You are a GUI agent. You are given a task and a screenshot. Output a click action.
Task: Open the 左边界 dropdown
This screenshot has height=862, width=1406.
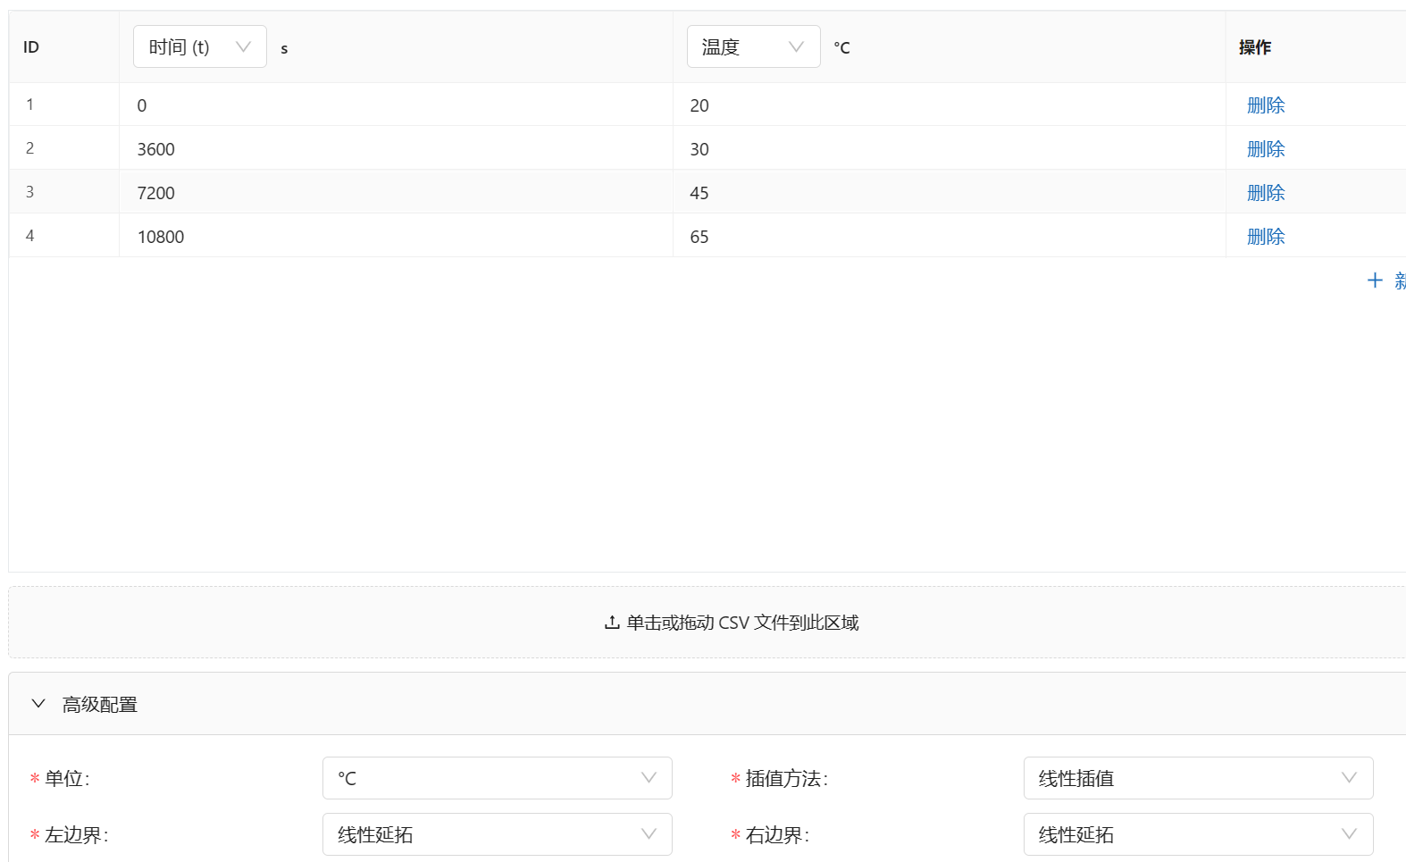(497, 834)
